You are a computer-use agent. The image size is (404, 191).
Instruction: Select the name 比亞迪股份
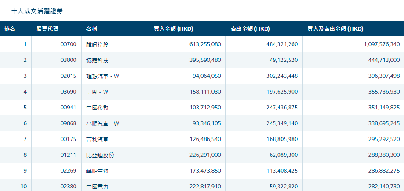point(100,155)
